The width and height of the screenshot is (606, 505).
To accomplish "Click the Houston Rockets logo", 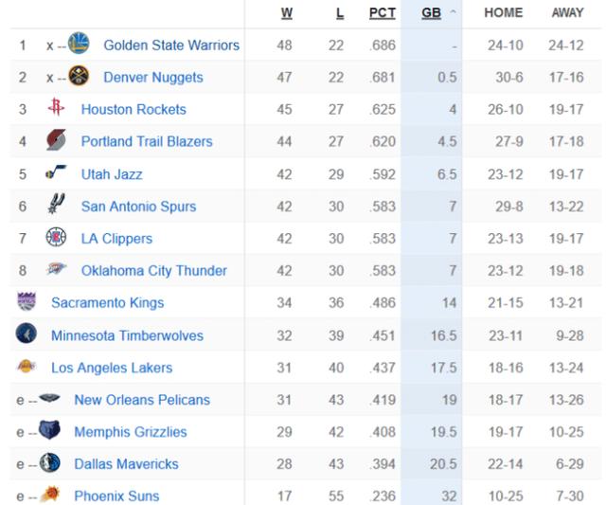I will 56,107.
